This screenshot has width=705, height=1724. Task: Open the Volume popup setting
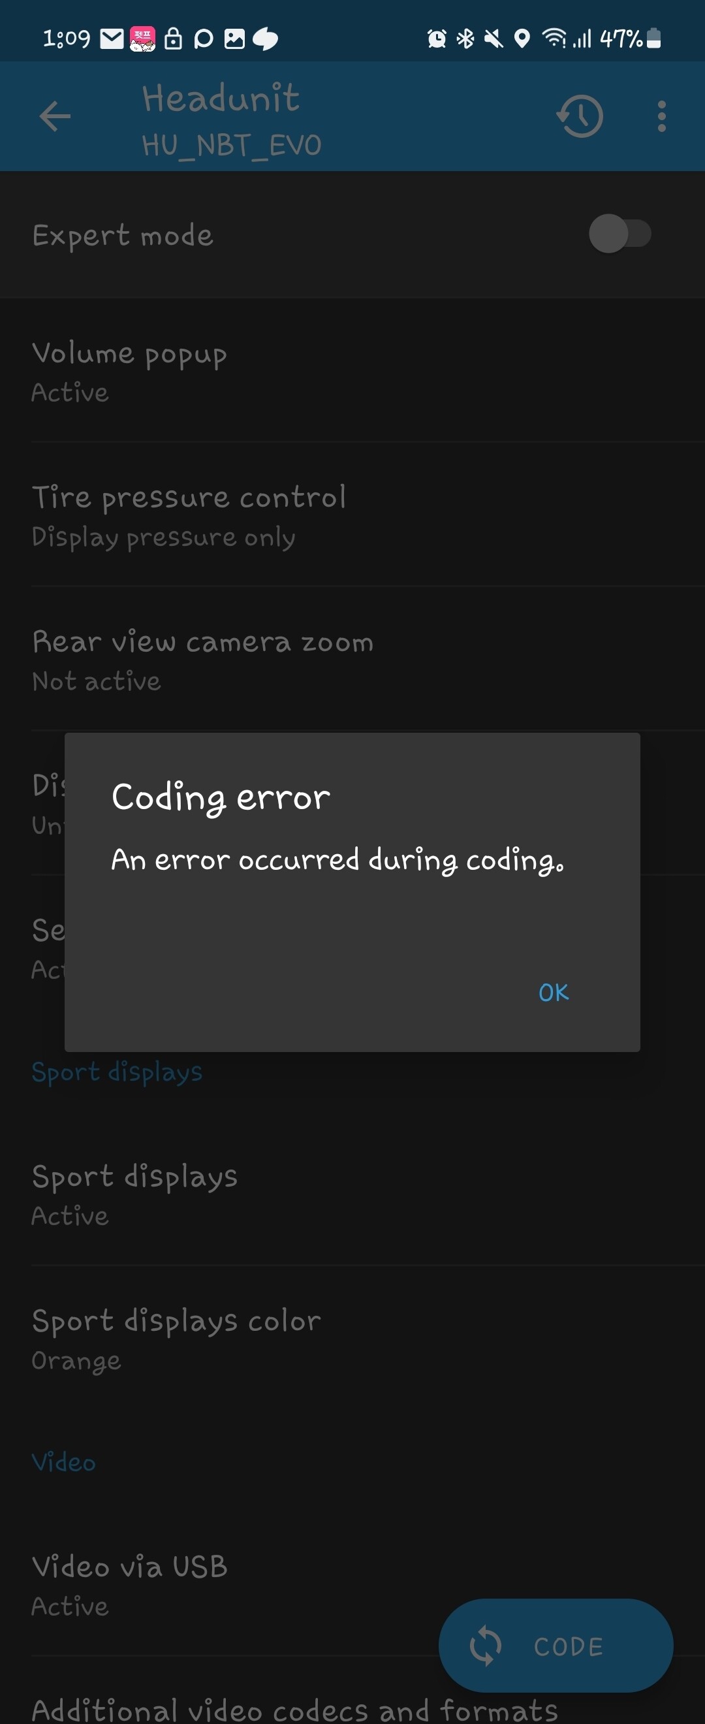(x=352, y=371)
